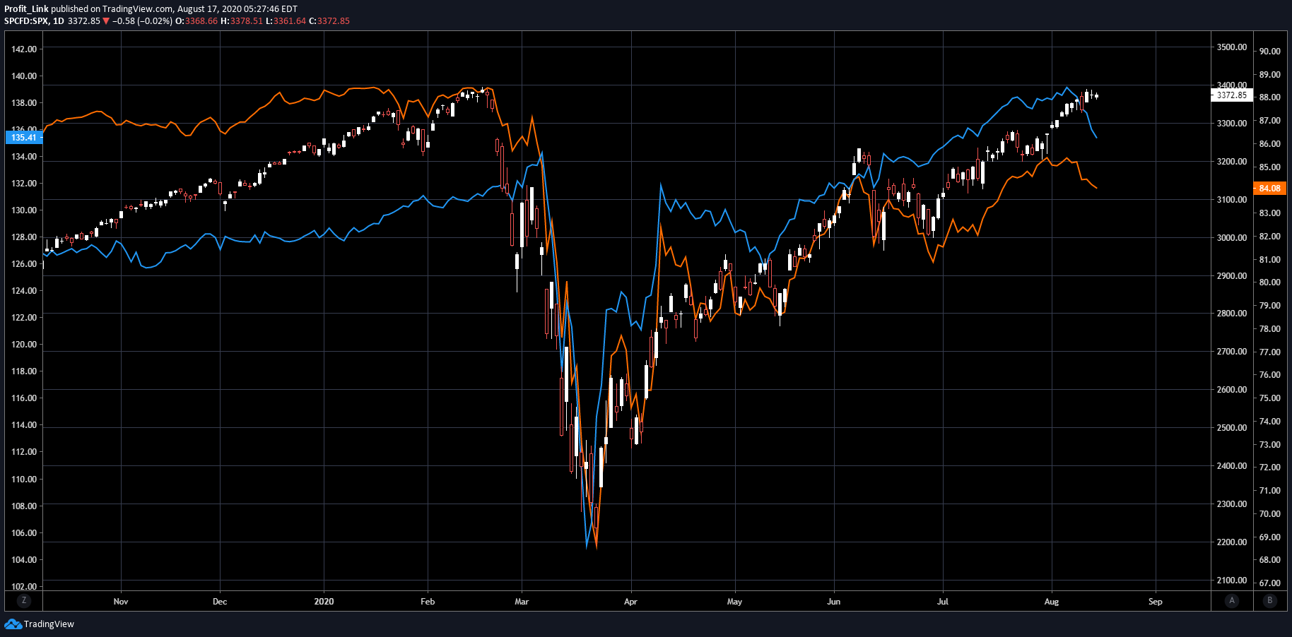
Task: Click the high value 3378.51
Action: tap(247, 20)
